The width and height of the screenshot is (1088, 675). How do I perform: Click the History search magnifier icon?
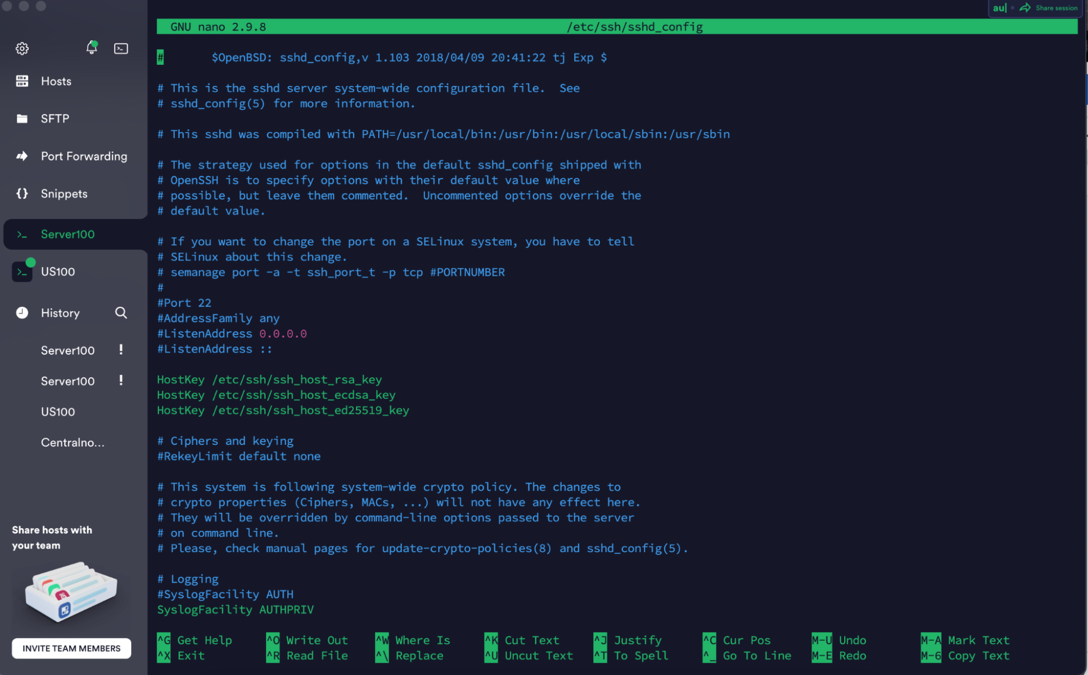121,313
